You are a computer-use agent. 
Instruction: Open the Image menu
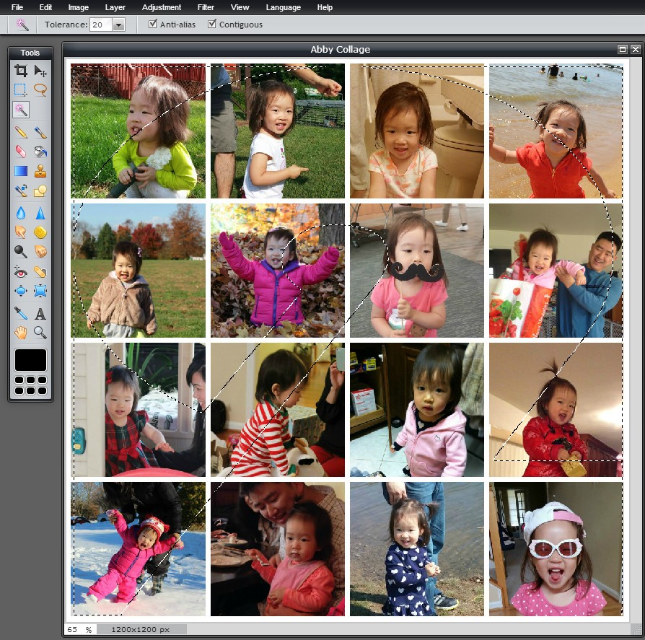tap(78, 7)
